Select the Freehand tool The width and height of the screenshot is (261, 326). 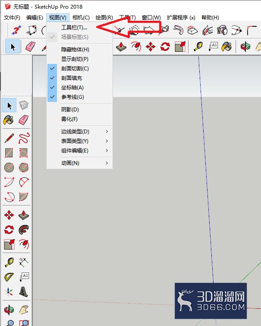point(24,138)
